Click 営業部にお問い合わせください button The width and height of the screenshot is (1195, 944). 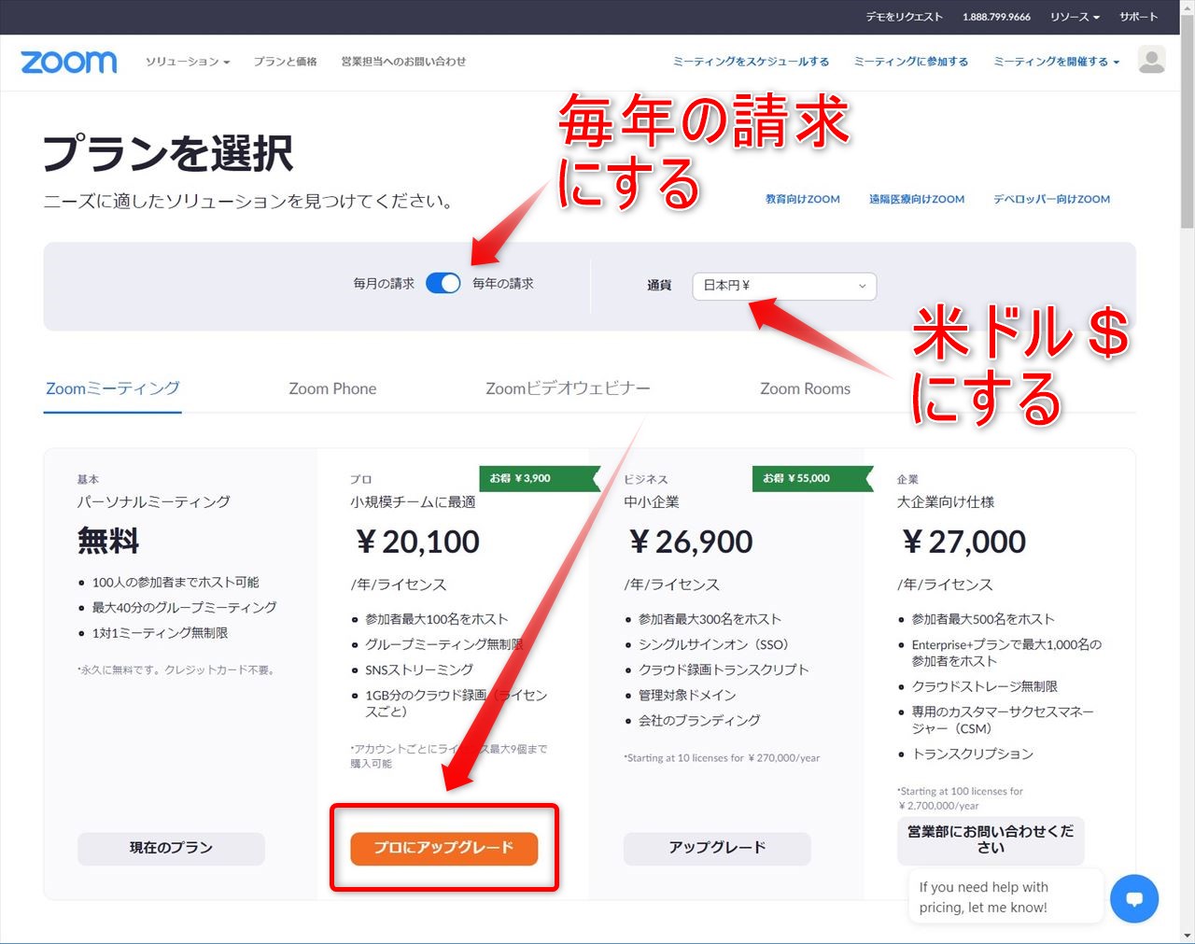tap(991, 839)
